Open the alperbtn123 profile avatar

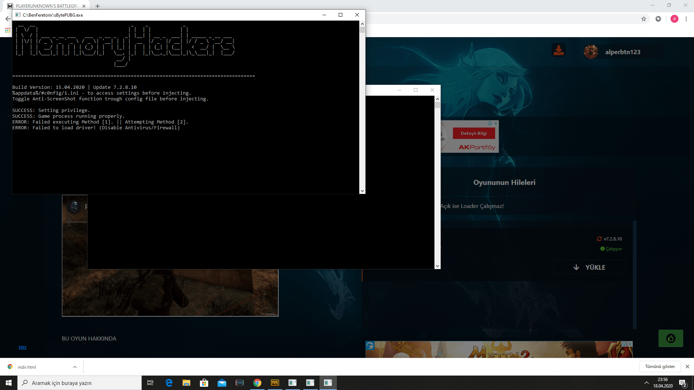(591, 52)
